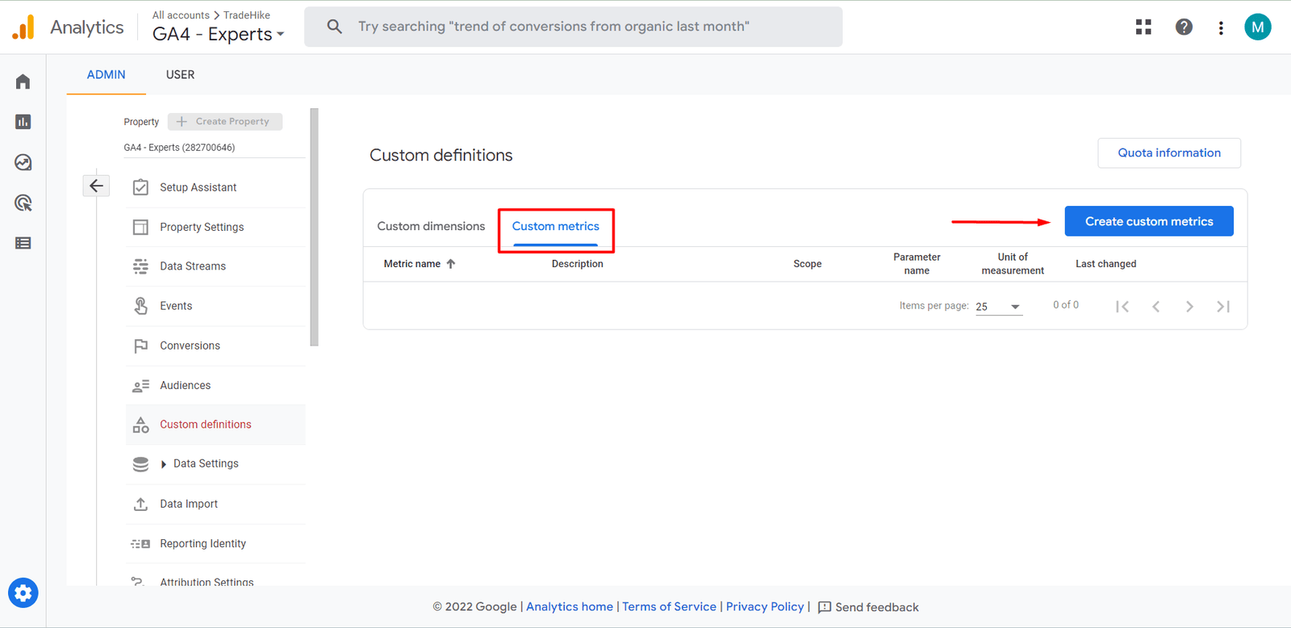Go to the first page of results
This screenshot has height=628, width=1291.
(1122, 307)
